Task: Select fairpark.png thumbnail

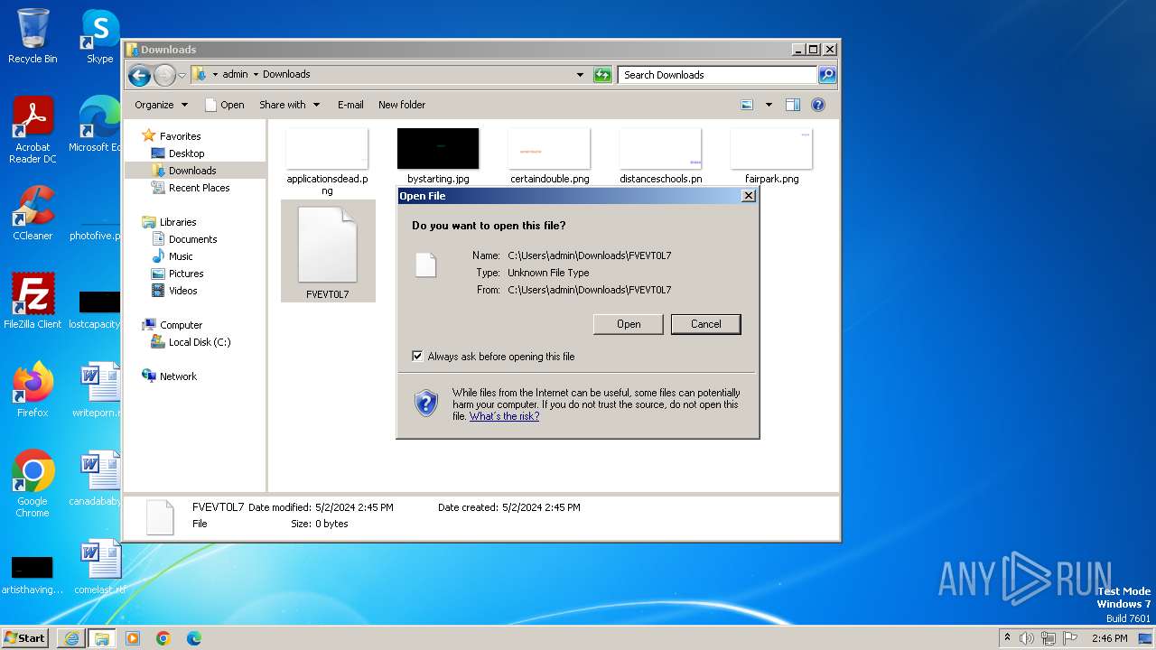Action: 771,149
